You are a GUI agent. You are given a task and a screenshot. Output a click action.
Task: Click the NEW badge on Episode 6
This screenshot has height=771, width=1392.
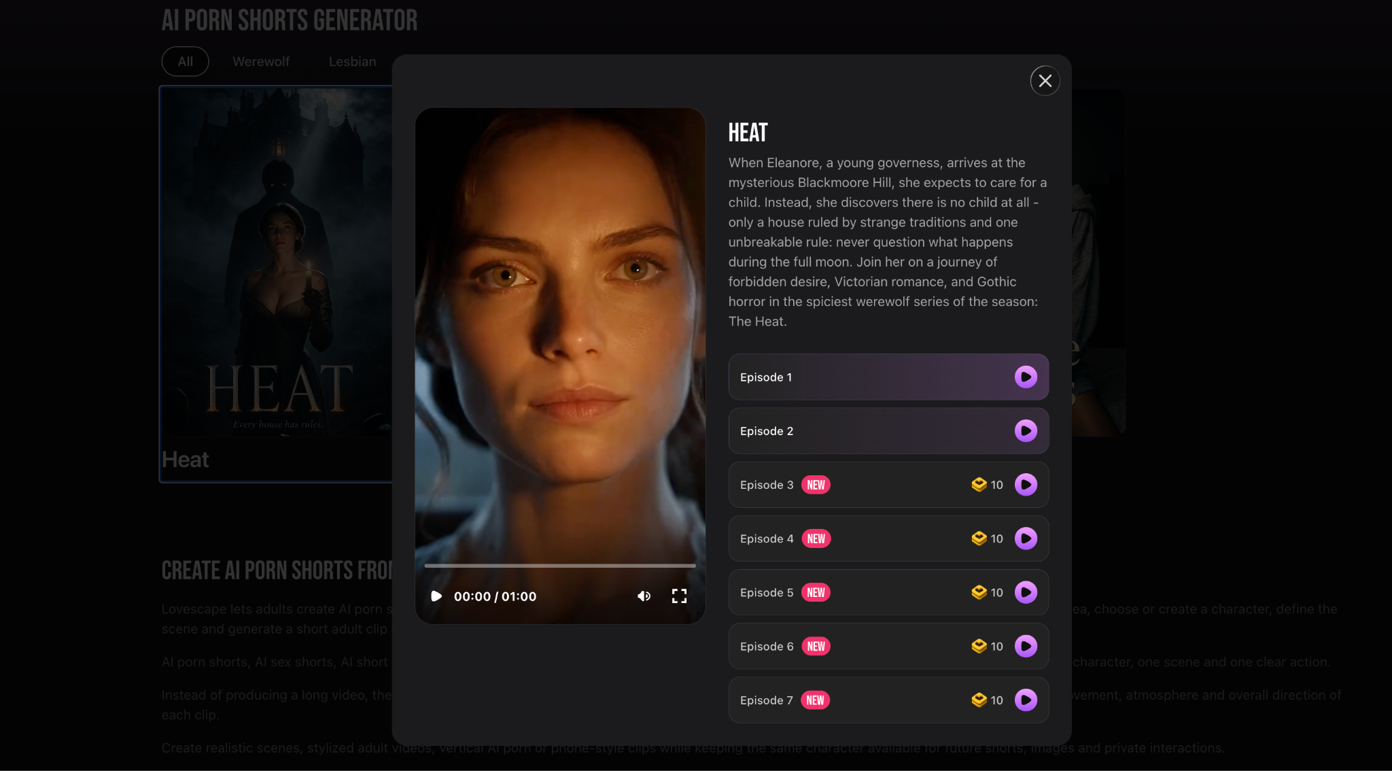(816, 646)
